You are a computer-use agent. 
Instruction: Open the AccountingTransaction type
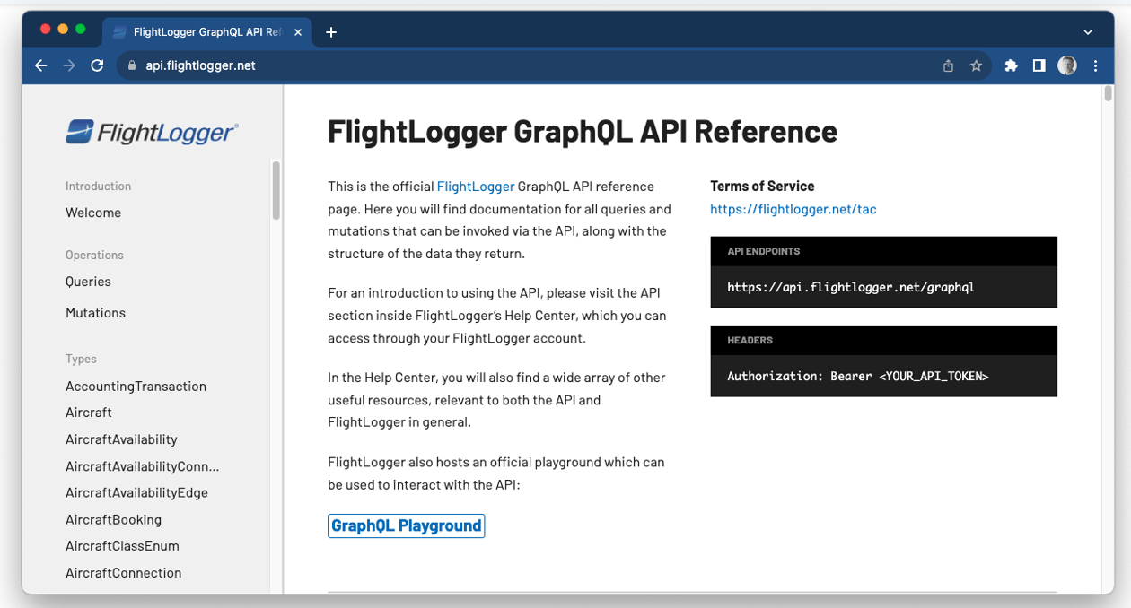click(x=136, y=387)
